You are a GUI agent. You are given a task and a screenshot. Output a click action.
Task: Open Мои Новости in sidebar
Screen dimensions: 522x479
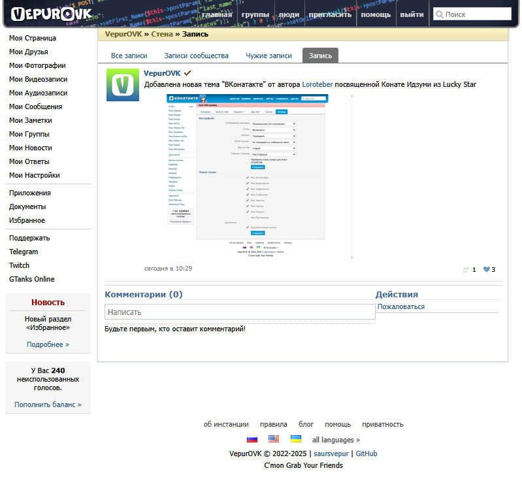(31, 148)
